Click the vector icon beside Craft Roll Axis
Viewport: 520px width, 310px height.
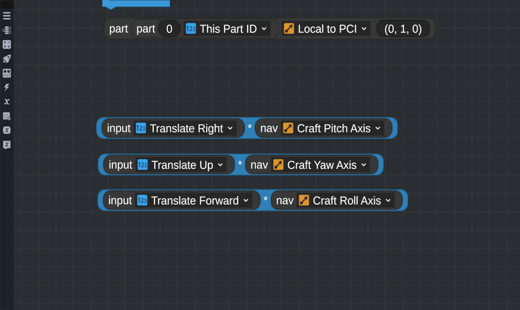304,200
